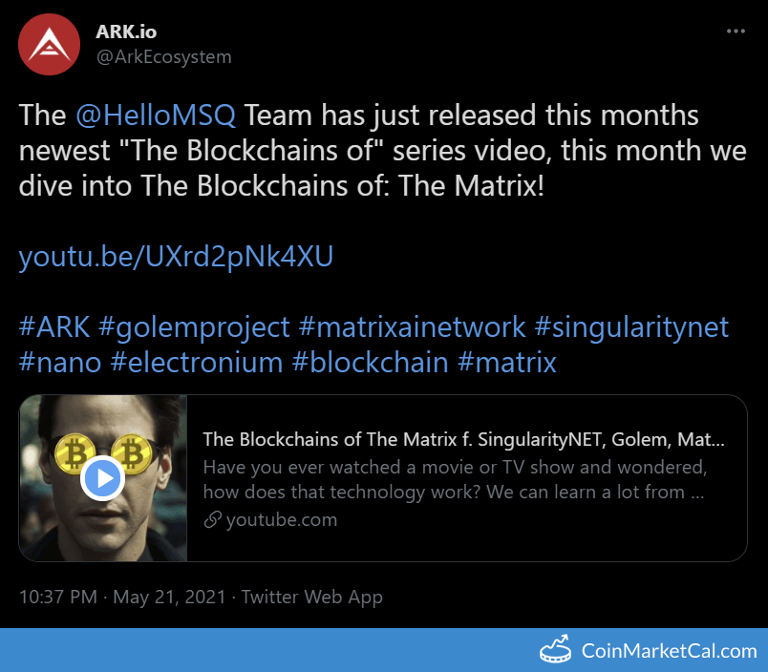This screenshot has width=768, height=672.
Task: Open the #golemproject hashtag
Action: [x=191, y=326]
